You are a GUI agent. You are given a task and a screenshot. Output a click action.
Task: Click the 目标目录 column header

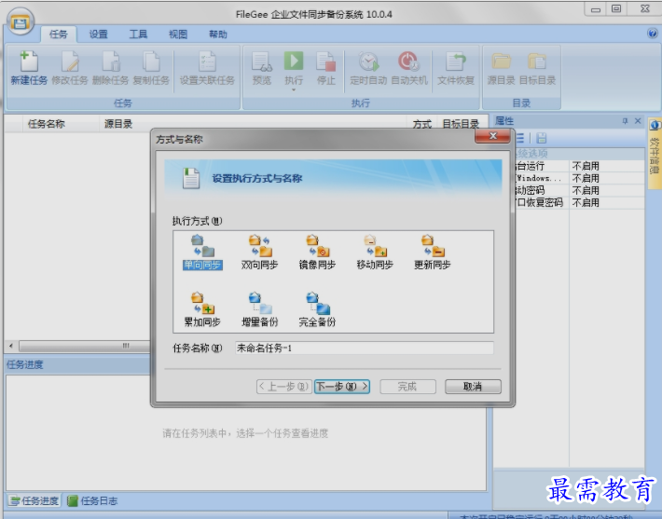click(x=461, y=124)
